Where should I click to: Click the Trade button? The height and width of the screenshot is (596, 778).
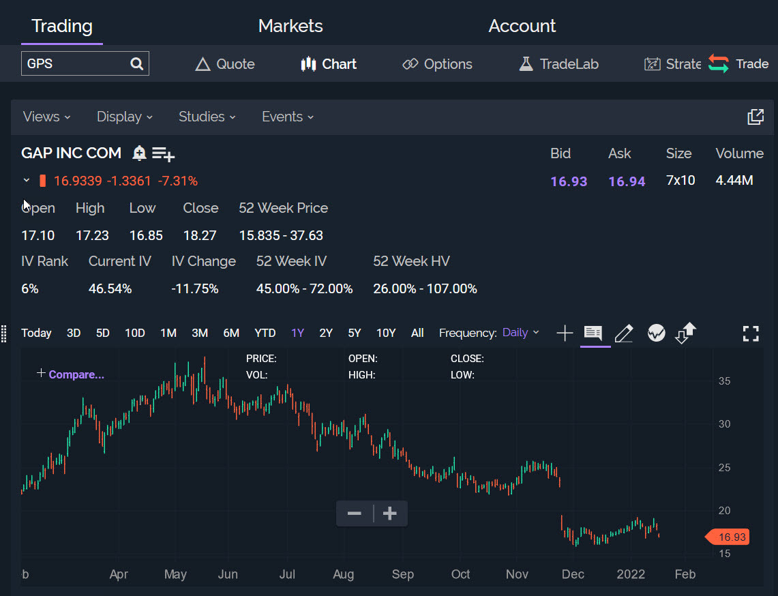coord(738,64)
